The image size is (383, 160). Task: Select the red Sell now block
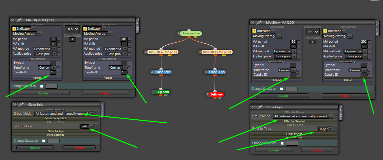coord(217,94)
